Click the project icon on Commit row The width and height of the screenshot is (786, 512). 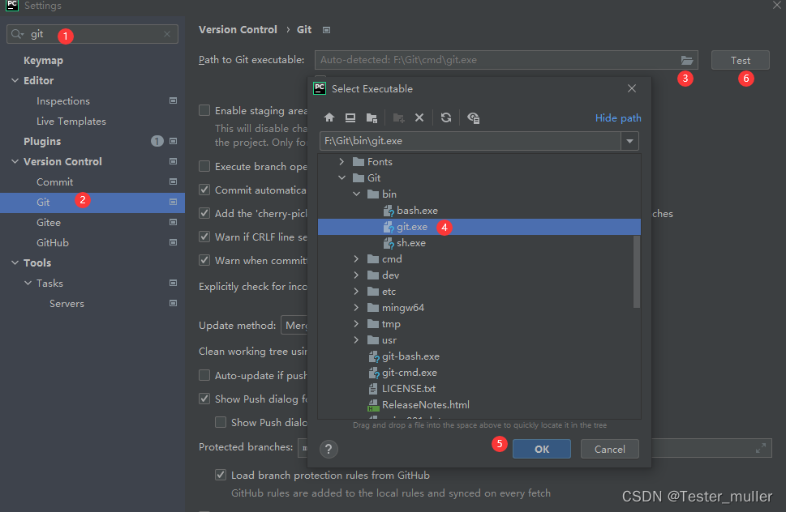[x=173, y=181]
